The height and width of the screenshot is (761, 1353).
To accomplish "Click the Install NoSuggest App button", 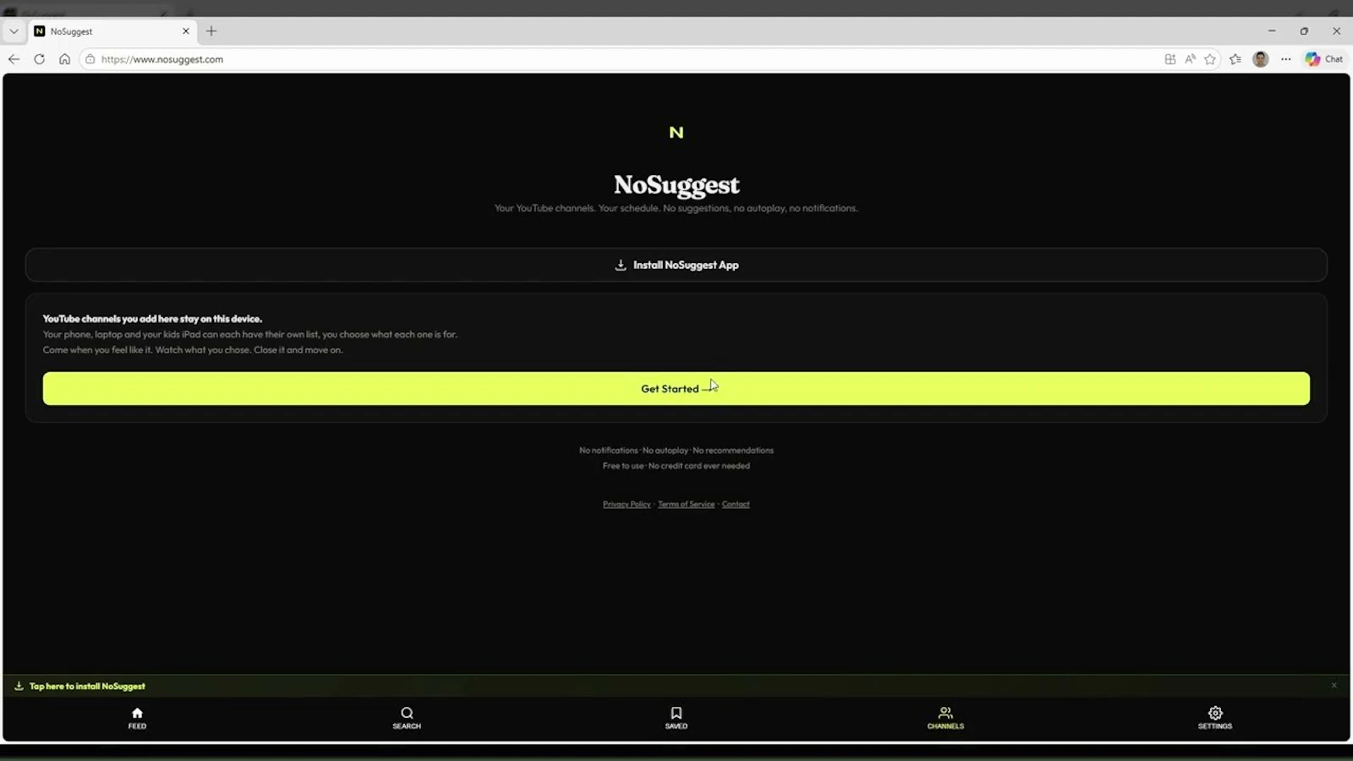I will click(x=676, y=265).
